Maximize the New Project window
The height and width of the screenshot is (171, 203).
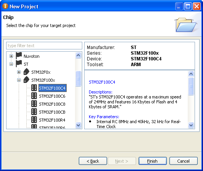pos(188,6)
